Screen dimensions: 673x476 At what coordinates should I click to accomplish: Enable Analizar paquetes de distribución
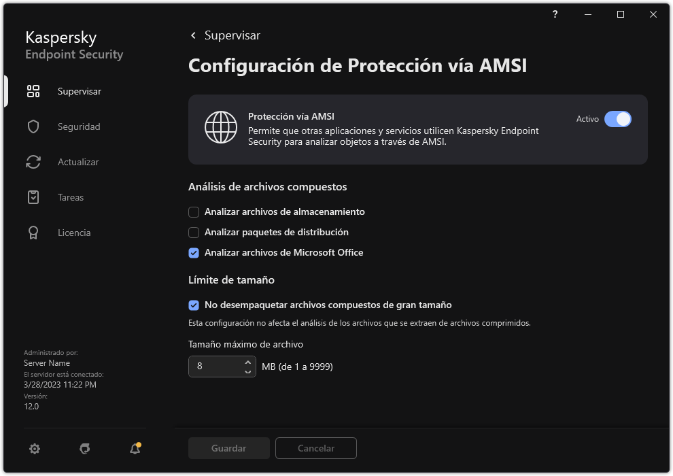point(193,232)
